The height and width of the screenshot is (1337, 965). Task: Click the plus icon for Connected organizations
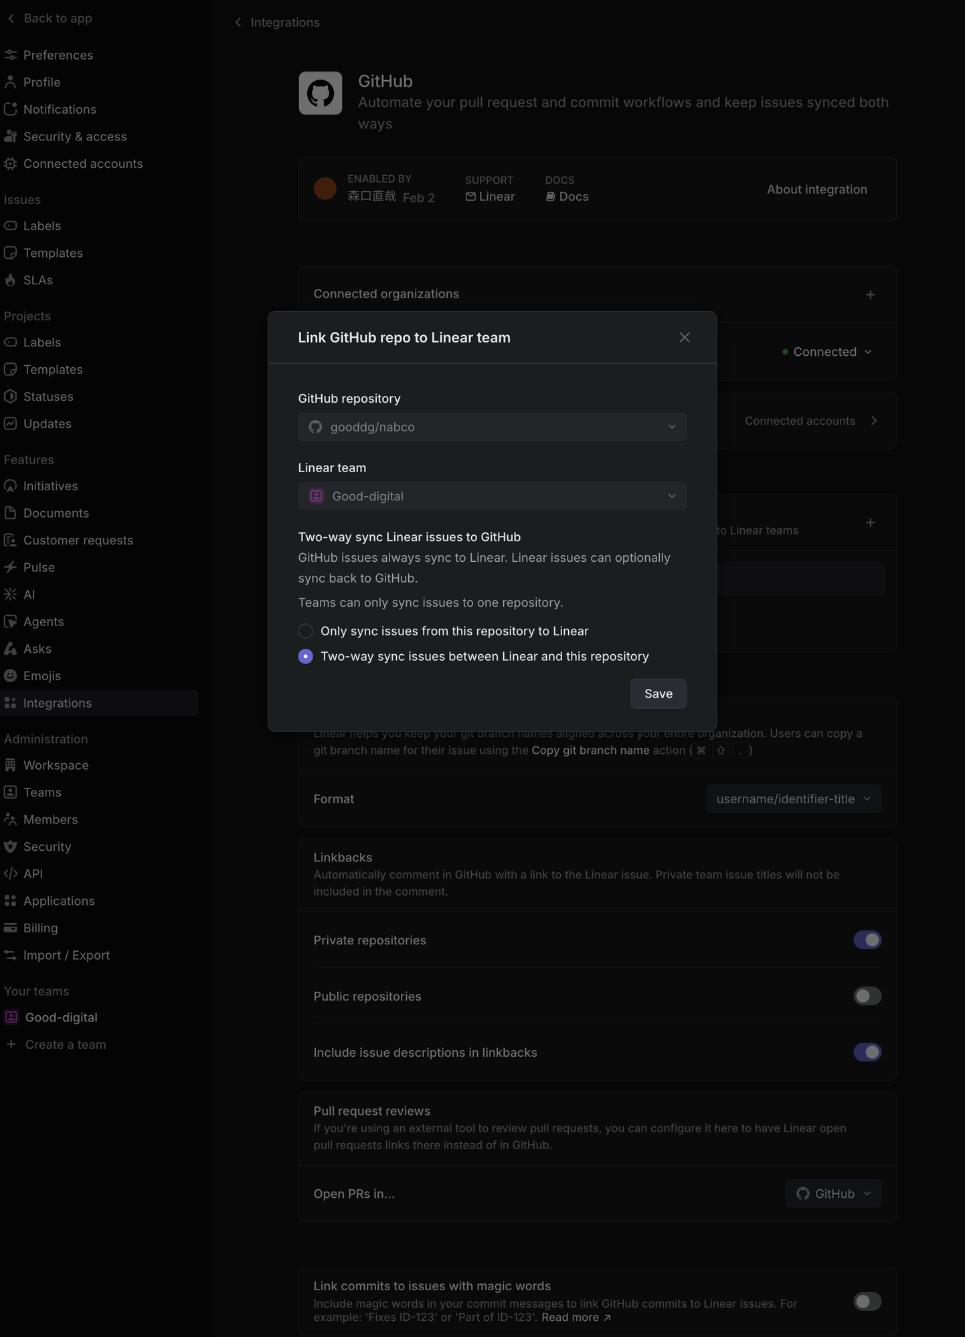870,294
